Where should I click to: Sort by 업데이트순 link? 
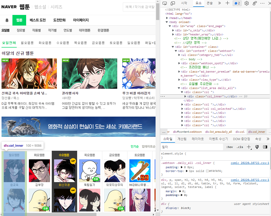(x=148, y=146)
